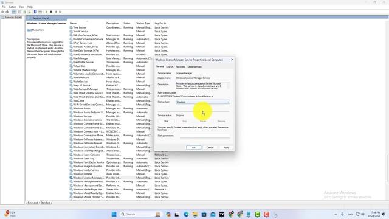
Task: Open the View menu
Action: (22, 7)
